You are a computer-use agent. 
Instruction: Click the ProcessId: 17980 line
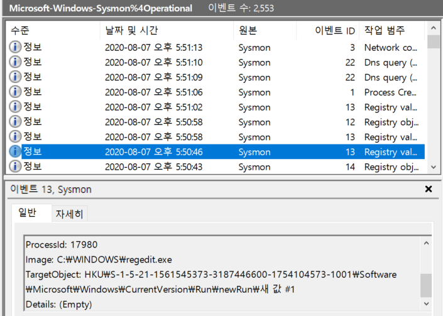(62, 244)
